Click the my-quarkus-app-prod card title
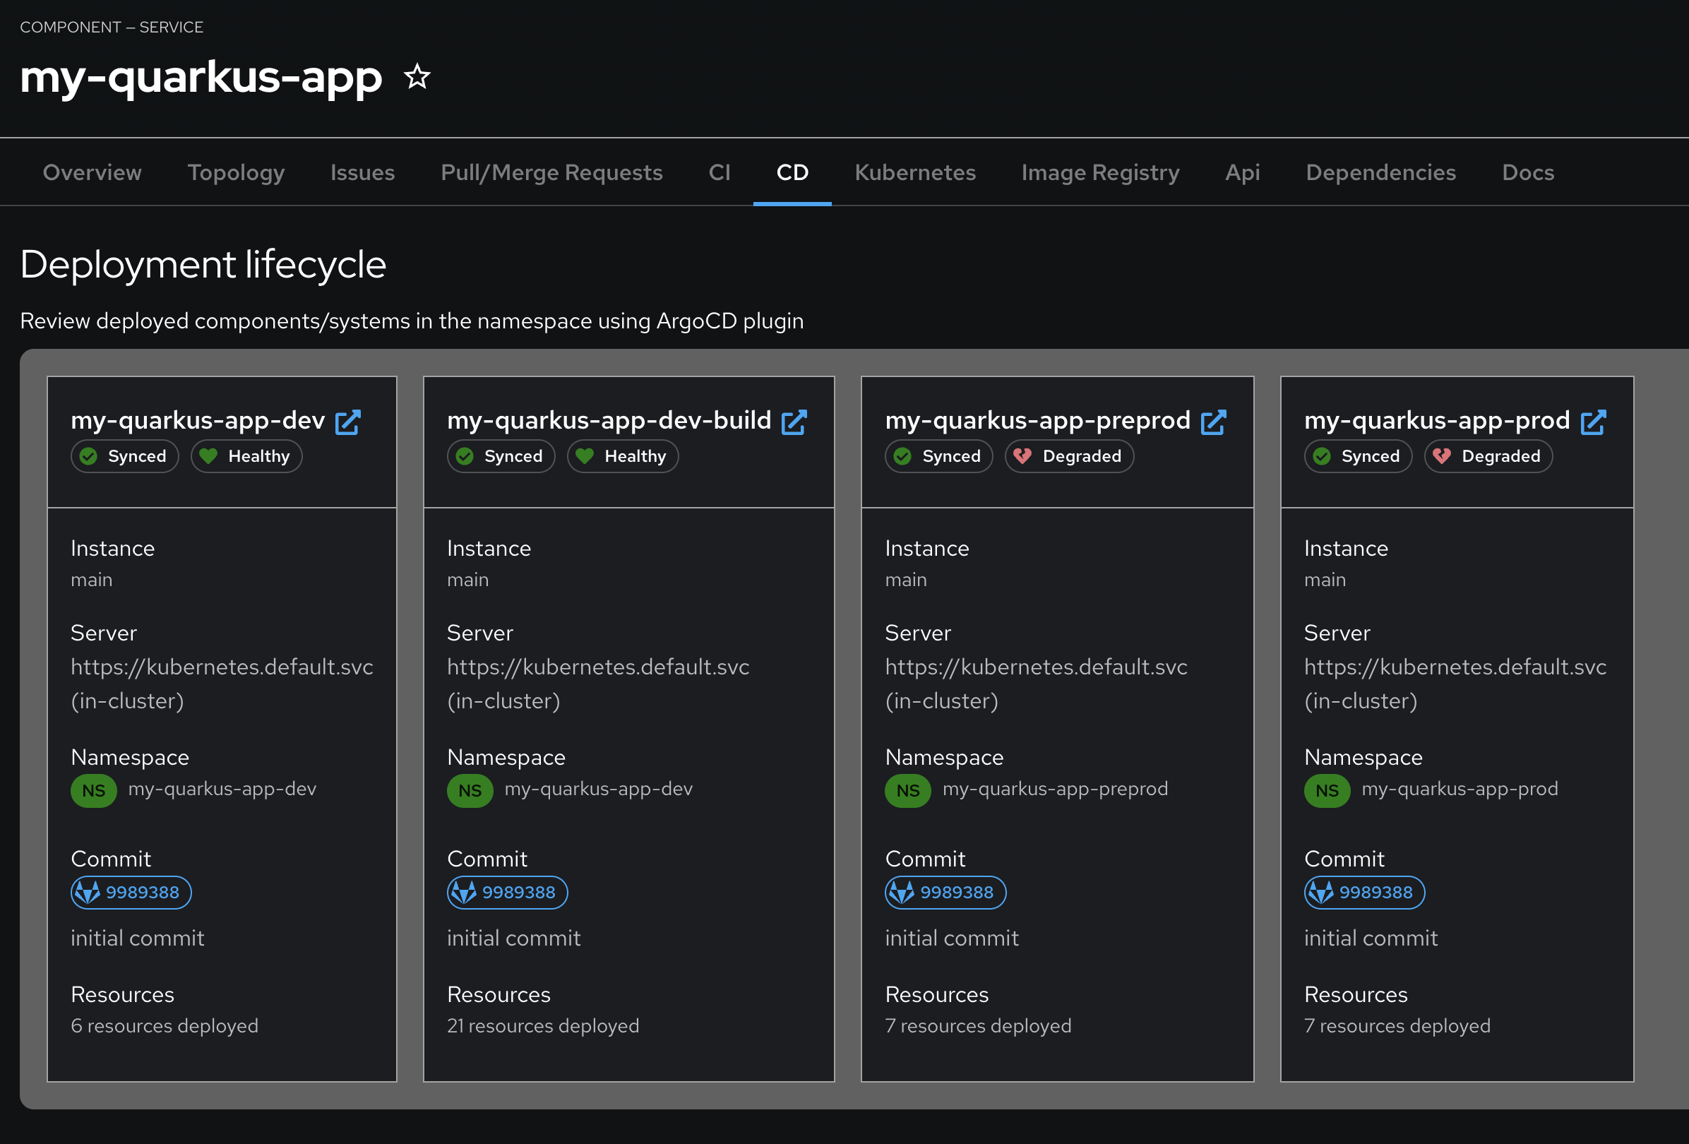 coord(1437,421)
